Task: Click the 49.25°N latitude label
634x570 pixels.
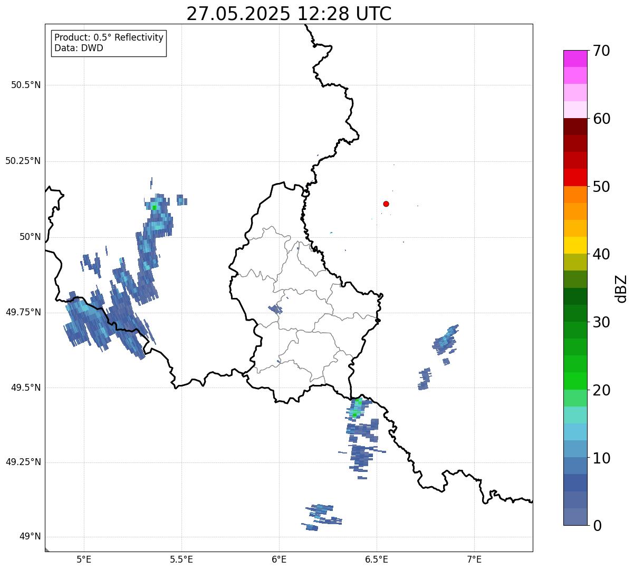Action: tap(23, 462)
